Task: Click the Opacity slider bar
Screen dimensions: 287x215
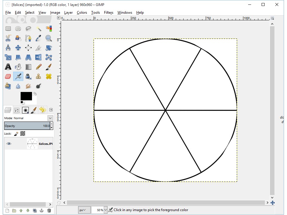Action: point(27,126)
